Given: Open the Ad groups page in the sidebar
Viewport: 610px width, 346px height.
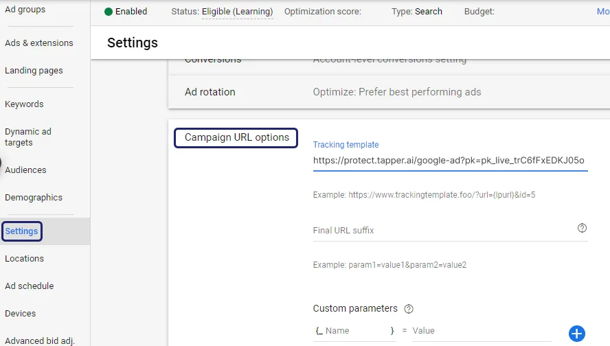Looking at the screenshot, I should tap(25, 10).
